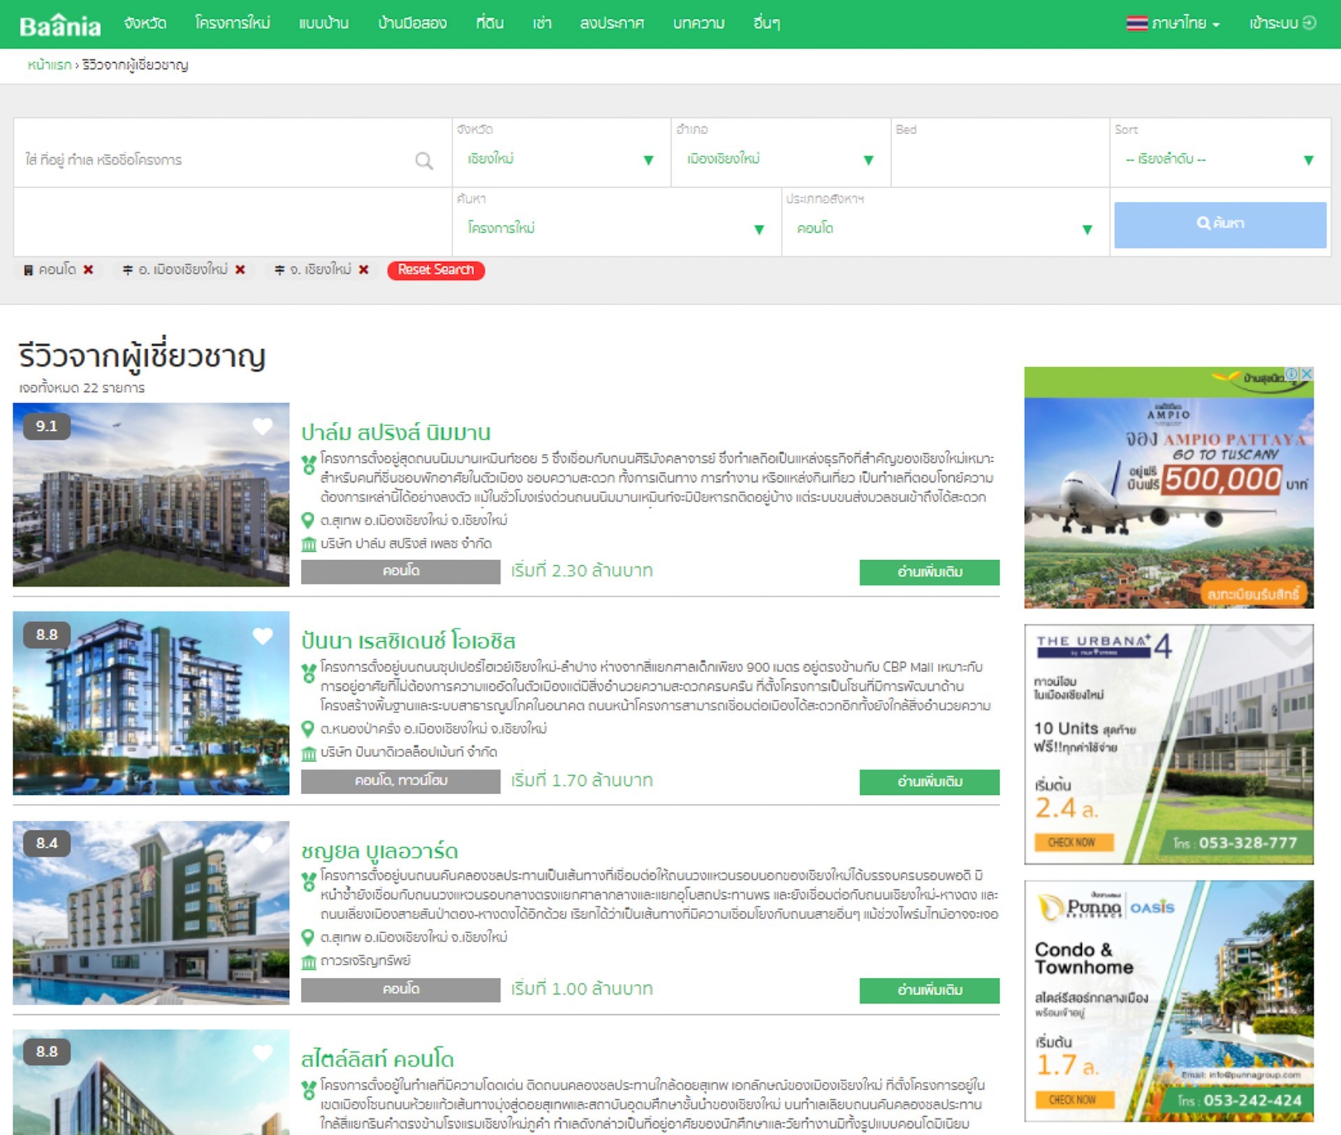Click developer building icon for ปาล์ม สปริงส์ เพลซ
The width and height of the screenshot is (1341, 1135).
point(308,544)
